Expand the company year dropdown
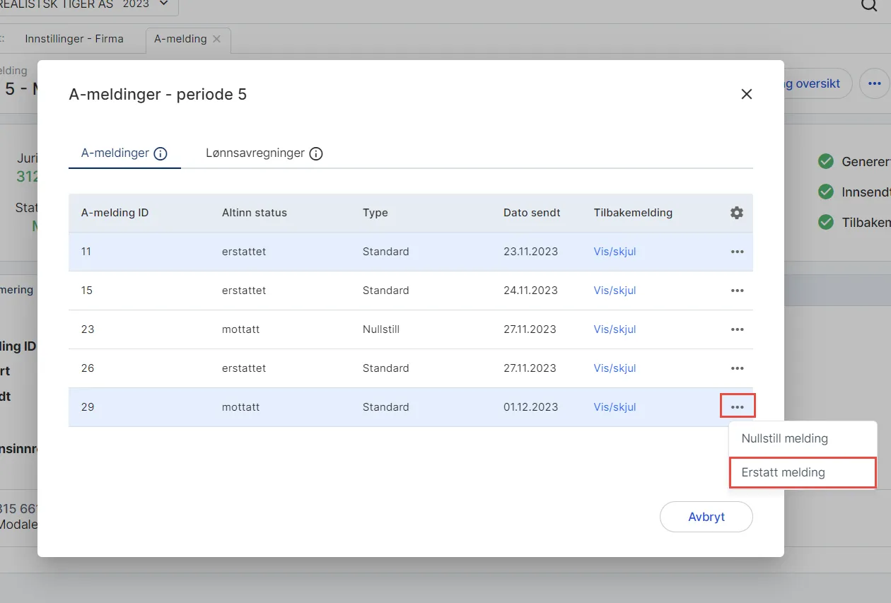891x603 pixels. tap(164, 4)
